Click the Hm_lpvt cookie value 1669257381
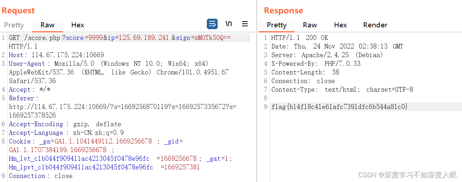462x182 pixels. point(182,167)
